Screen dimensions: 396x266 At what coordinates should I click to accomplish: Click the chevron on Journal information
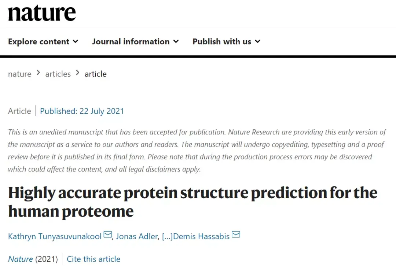[176, 41]
